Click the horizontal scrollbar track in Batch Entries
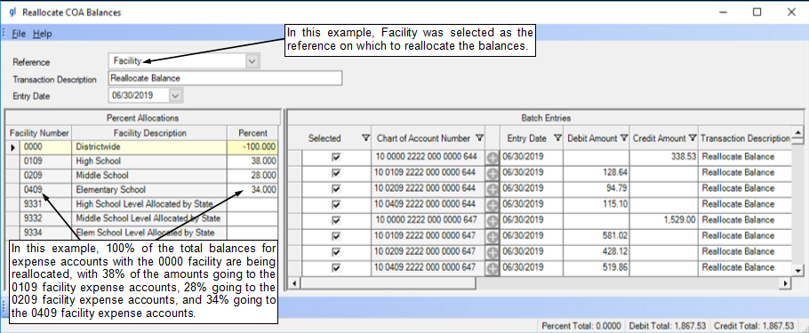Image resolution: width=809 pixels, height=333 pixels. [x=628, y=283]
